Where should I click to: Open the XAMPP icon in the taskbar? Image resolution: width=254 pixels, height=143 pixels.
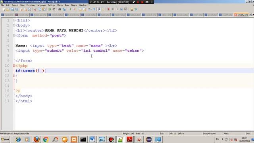click(74, 139)
